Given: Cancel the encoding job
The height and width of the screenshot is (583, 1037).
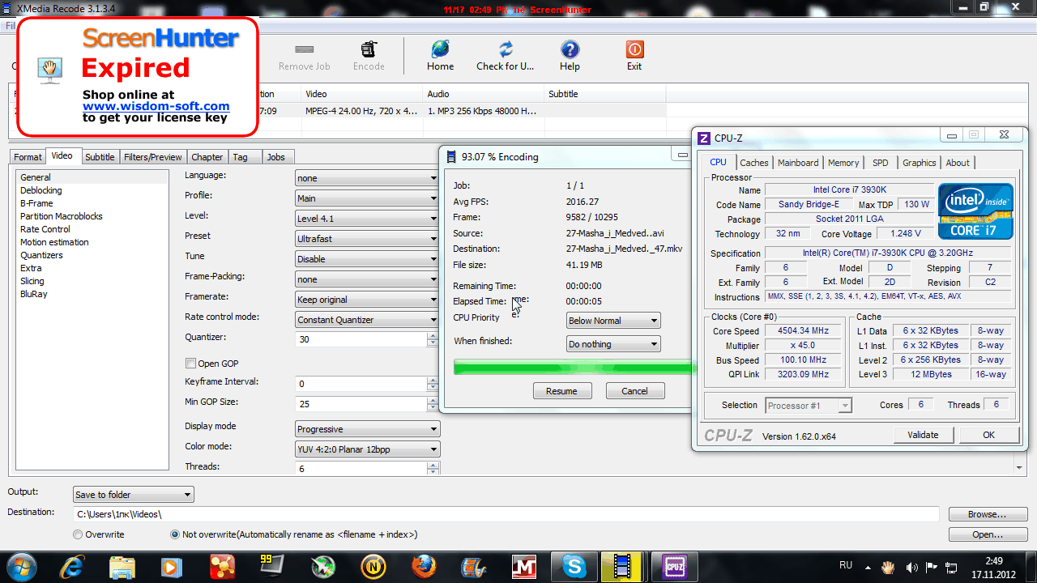Looking at the screenshot, I should pyautogui.click(x=635, y=391).
